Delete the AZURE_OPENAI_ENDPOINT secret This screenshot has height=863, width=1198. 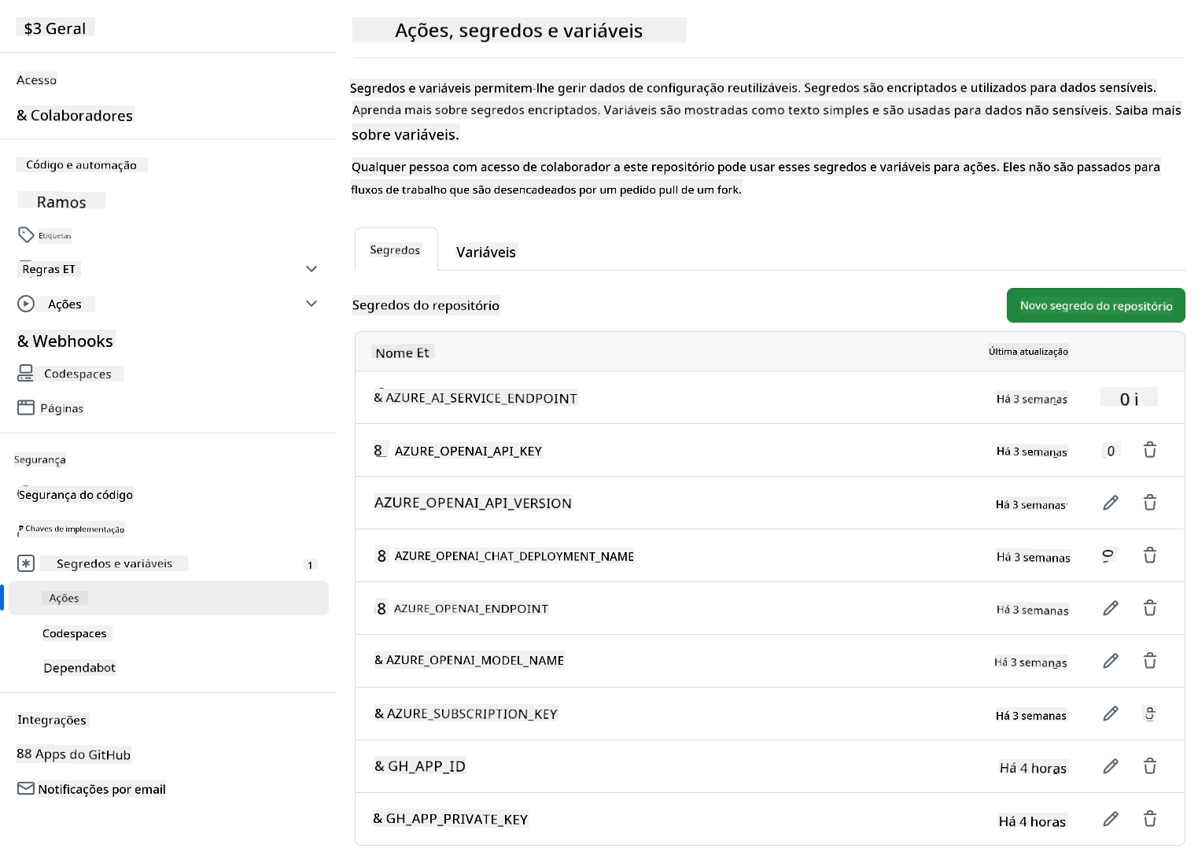click(x=1150, y=608)
